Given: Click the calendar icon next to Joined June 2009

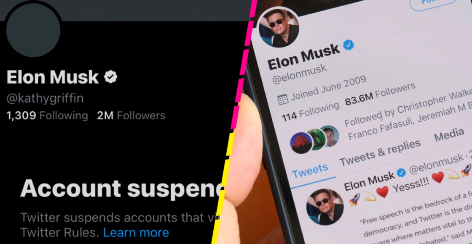Looking at the screenshot, I should [283, 99].
